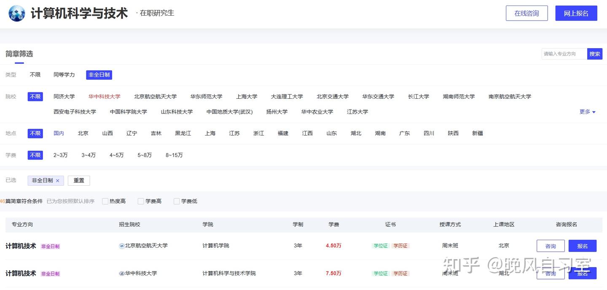Select the highlighted 非全日制 type filter

(x=99, y=75)
